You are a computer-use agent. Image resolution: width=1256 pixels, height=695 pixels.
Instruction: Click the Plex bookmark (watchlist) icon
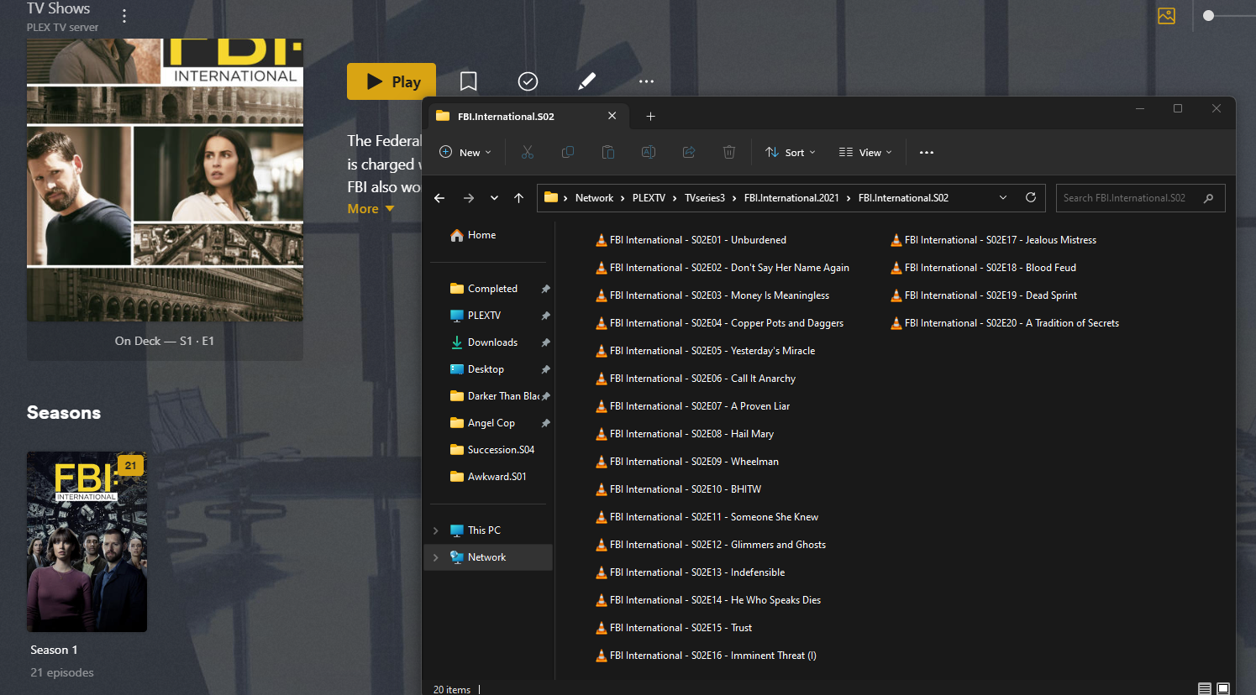tap(469, 81)
